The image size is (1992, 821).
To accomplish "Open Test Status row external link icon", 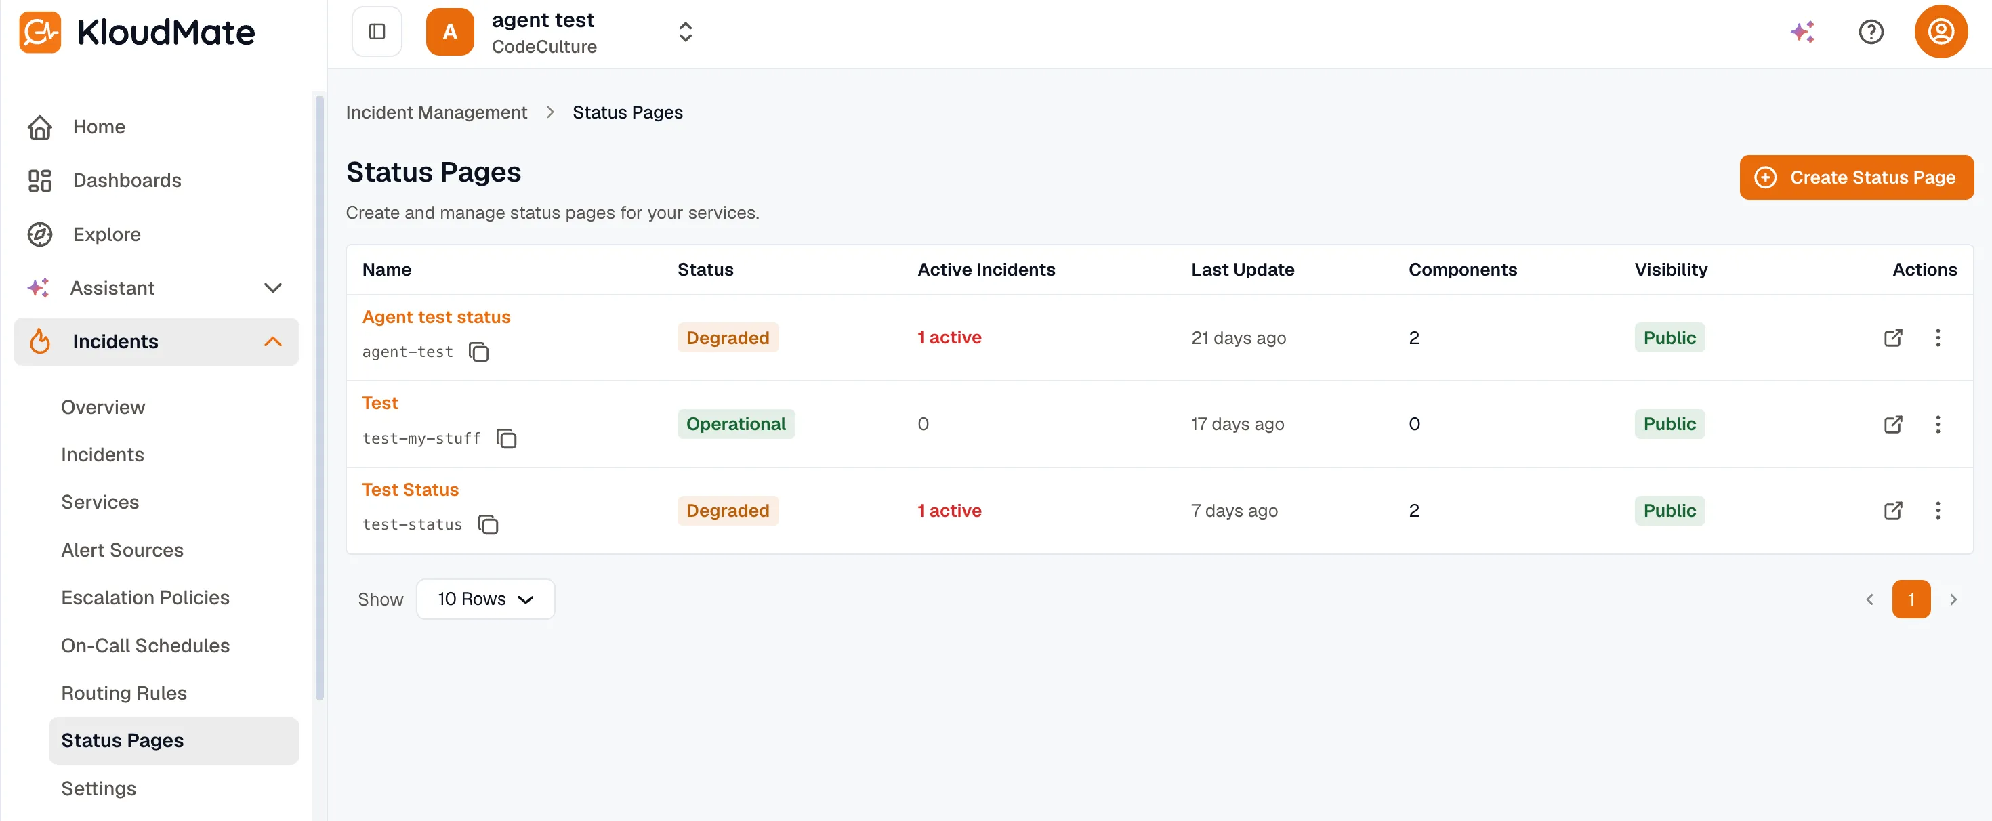I will pos(1892,510).
